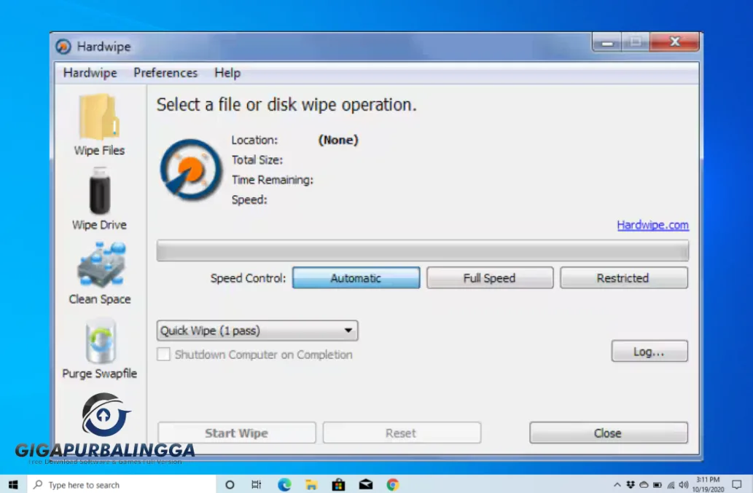This screenshot has width=753, height=493.
Task: Open the Help menu
Action: [227, 73]
